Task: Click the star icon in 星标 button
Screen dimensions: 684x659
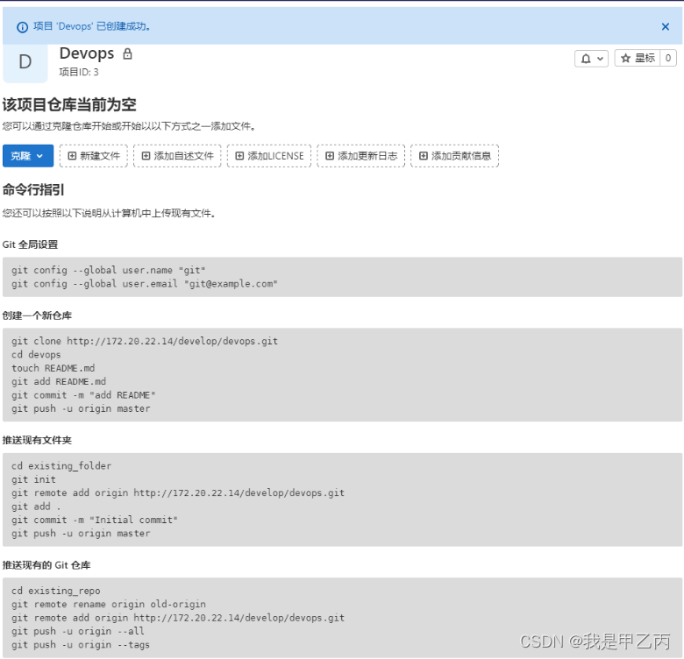Action: click(x=625, y=58)
